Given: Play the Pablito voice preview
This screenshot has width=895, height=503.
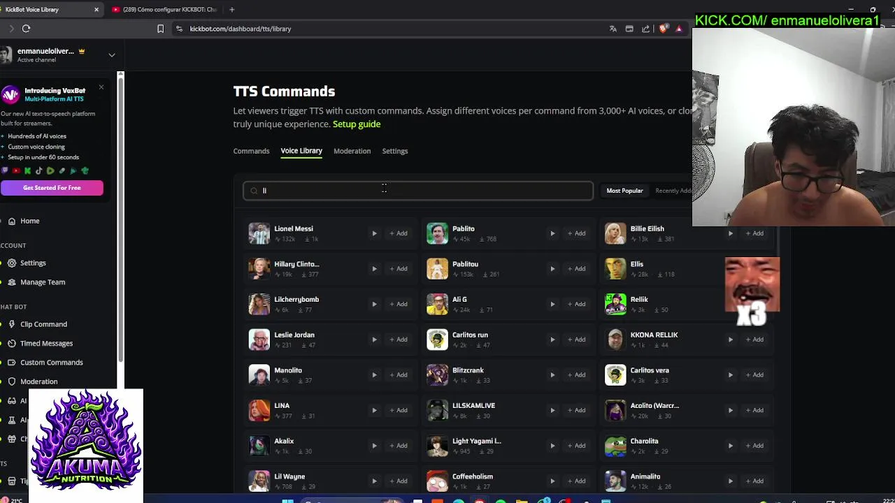Looking at the screenshot, I should click(x=552, y=233).
